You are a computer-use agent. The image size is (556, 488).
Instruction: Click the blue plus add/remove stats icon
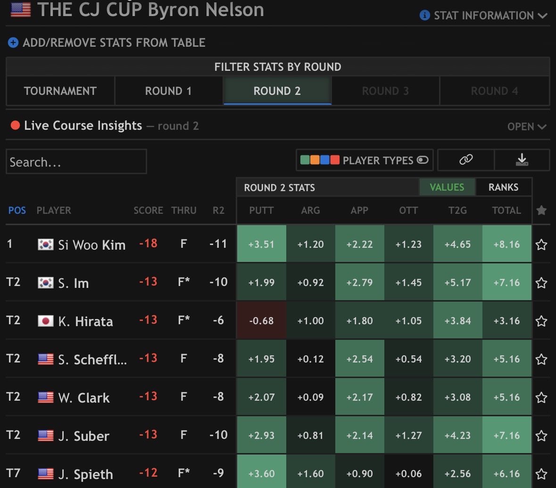(x=13, y=42)
